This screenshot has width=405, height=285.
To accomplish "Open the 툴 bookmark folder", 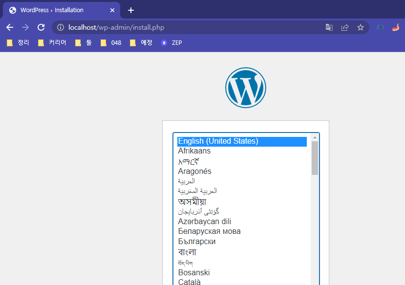I will click(x=84, y=43).
